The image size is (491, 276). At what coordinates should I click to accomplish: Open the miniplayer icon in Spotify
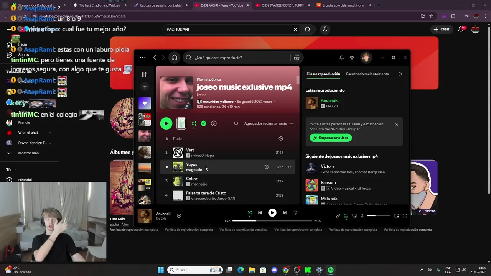(397, 216)
